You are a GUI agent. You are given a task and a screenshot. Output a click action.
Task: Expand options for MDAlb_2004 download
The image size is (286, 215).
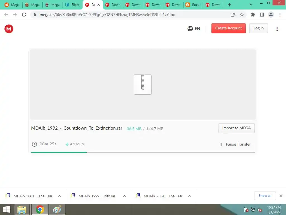[190, 196]
